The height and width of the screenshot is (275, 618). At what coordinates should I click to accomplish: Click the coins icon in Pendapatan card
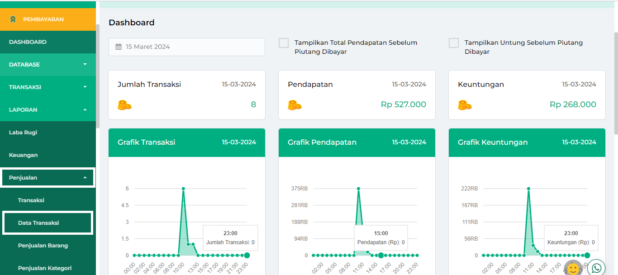coord(295,105)
